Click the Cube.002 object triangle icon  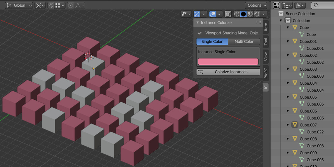point(295,55)
